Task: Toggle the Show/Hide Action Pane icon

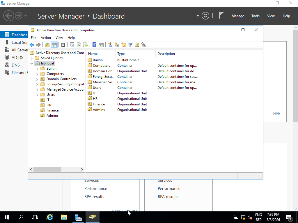Action: (101, 45)
